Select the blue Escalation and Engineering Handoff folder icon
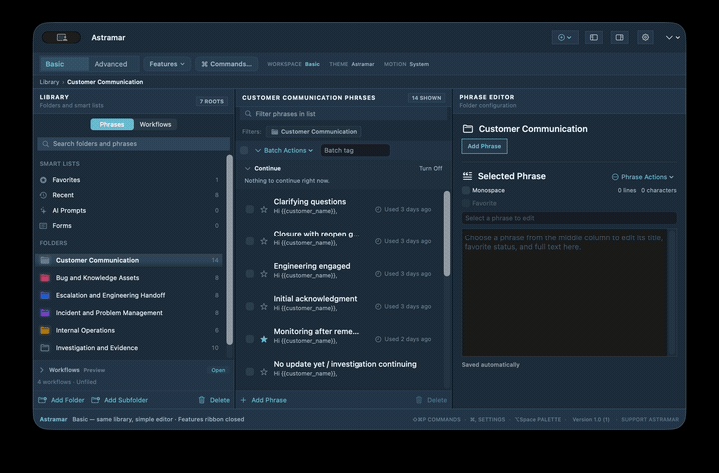The width and height of the screenshot is (719, 473). pyautogui.click(x=45, y=295)
